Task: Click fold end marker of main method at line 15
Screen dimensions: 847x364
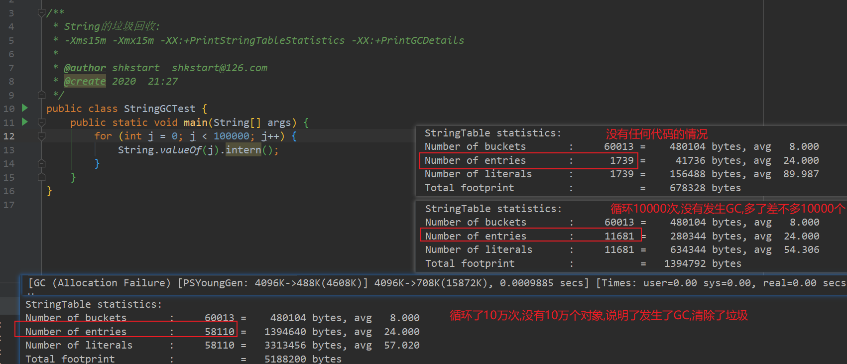Action: coord(42,177)
